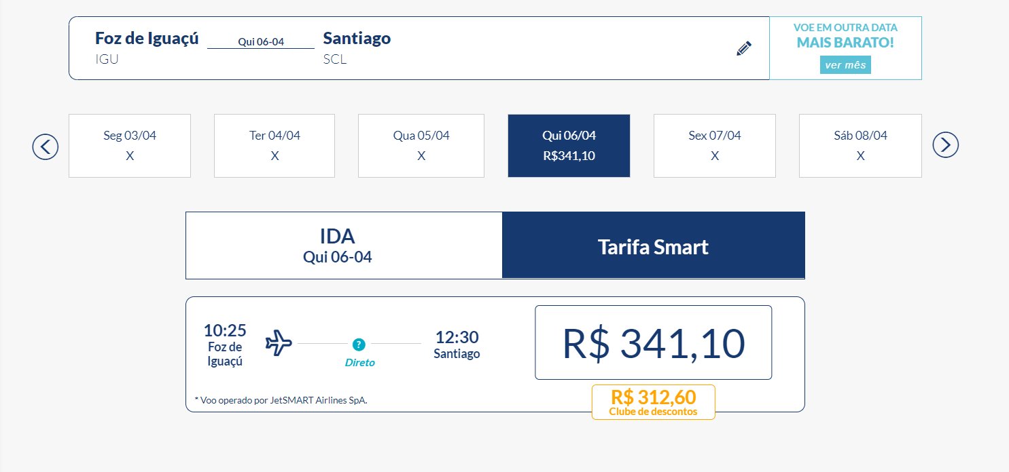The width and height of the screenshot is (1009, 472).
Task: Choose the R$ 341,10 fare price box
Action: coord(654,342)
